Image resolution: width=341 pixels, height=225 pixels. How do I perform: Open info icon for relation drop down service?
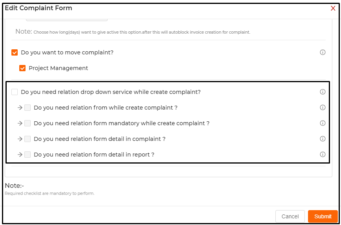(323, 92)
